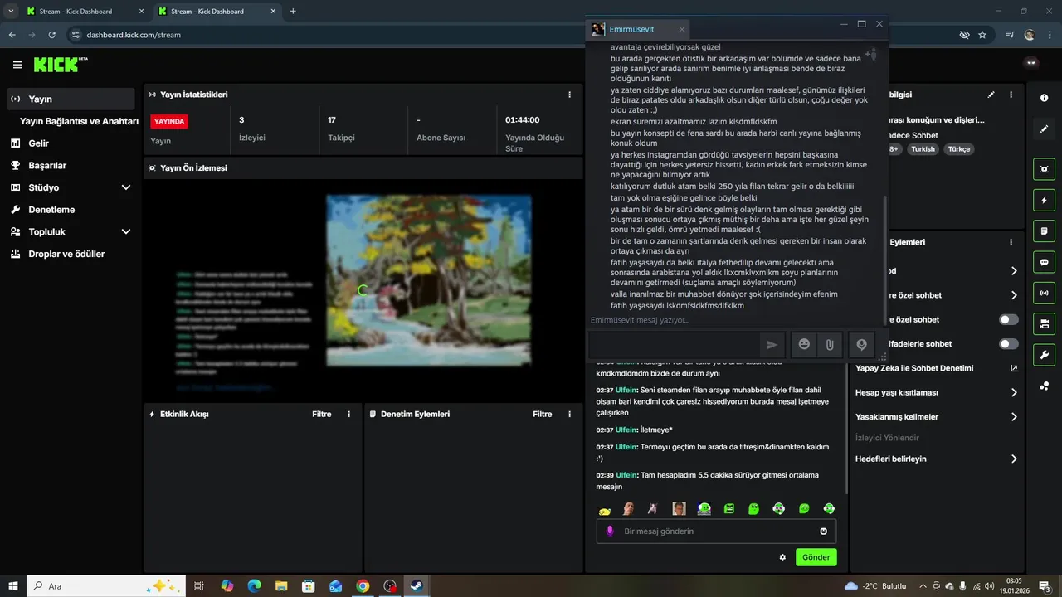Viewport: 1062px width, 597px height.
Task: Attach a file in Emirmüsevit chat
Action: (x=830, y=345)
